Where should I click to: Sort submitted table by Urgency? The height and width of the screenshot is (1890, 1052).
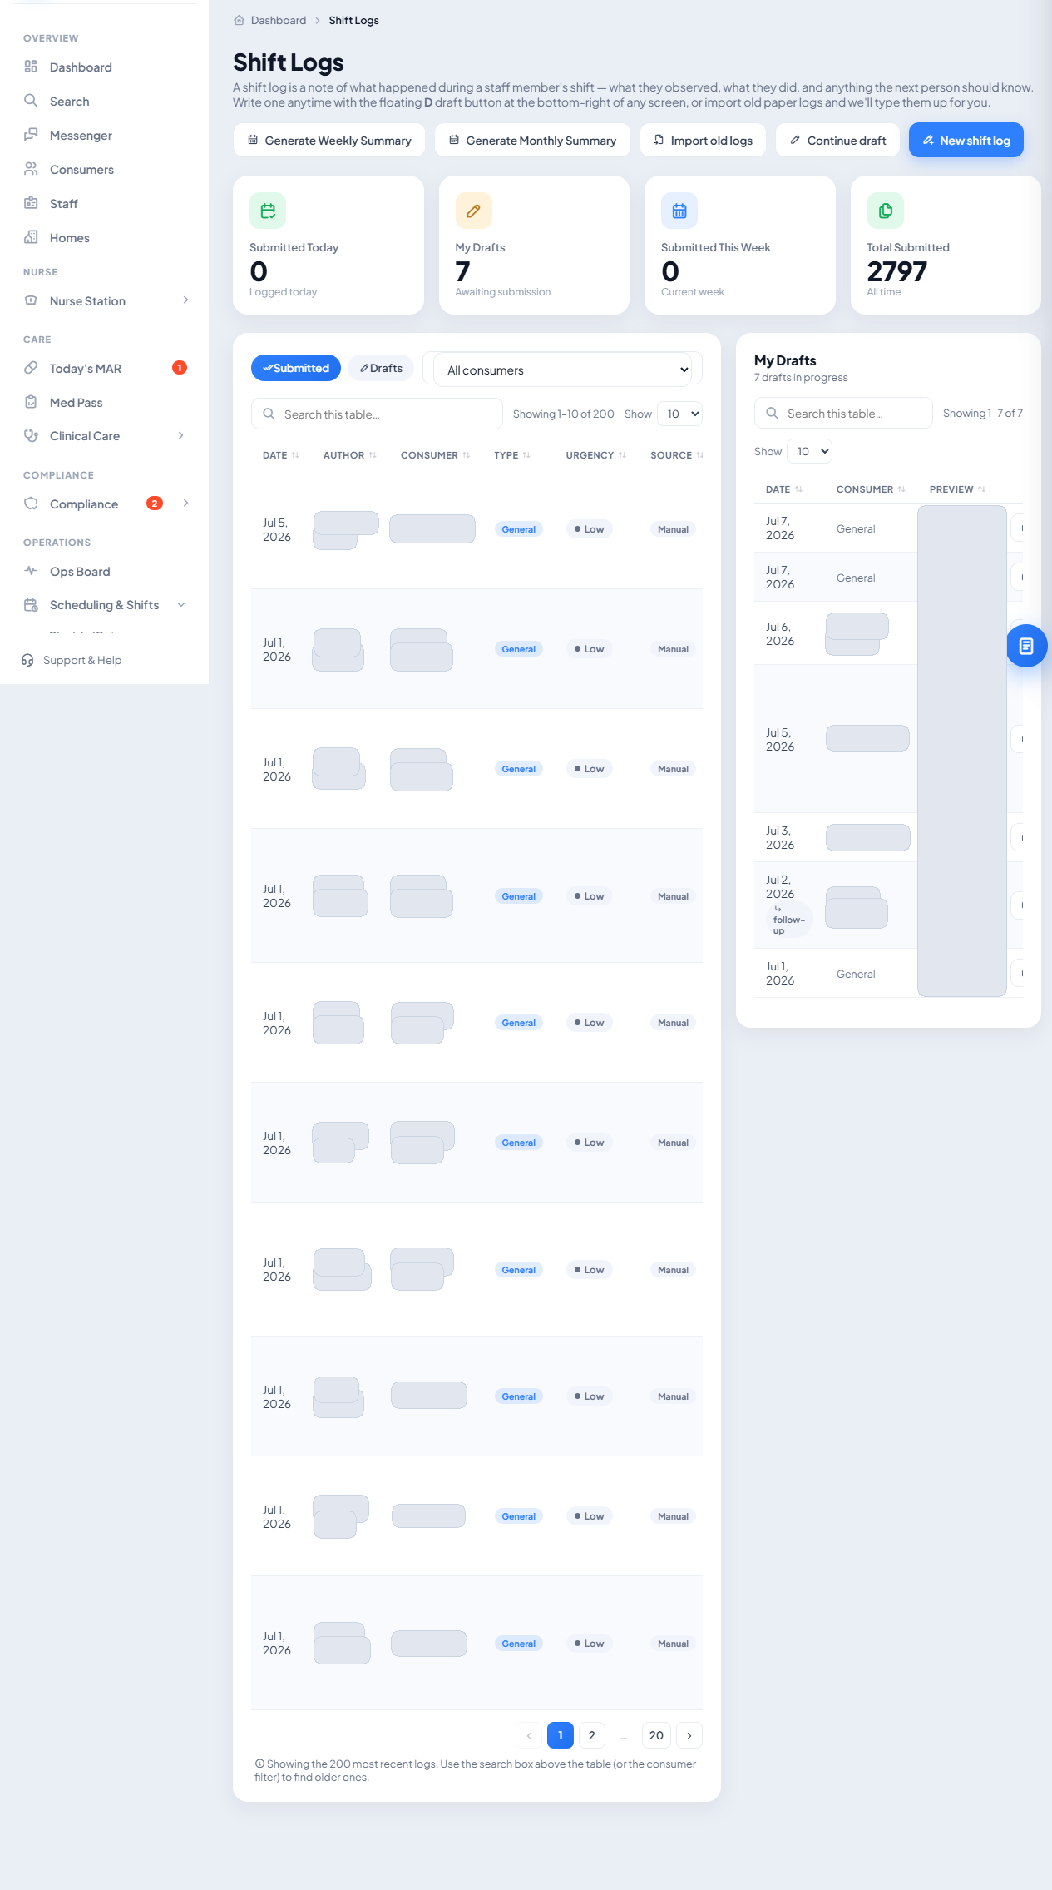[x=595, y=455]
